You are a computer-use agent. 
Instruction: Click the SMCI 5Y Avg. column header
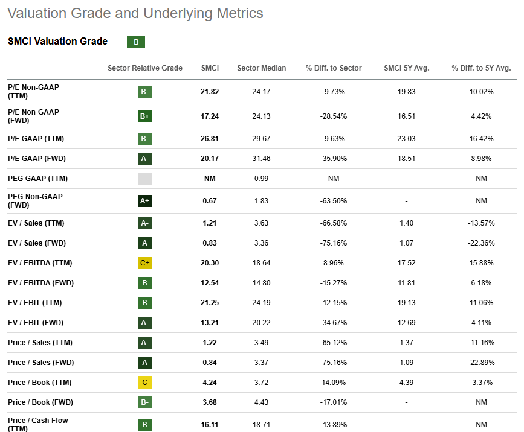(406, 68)
